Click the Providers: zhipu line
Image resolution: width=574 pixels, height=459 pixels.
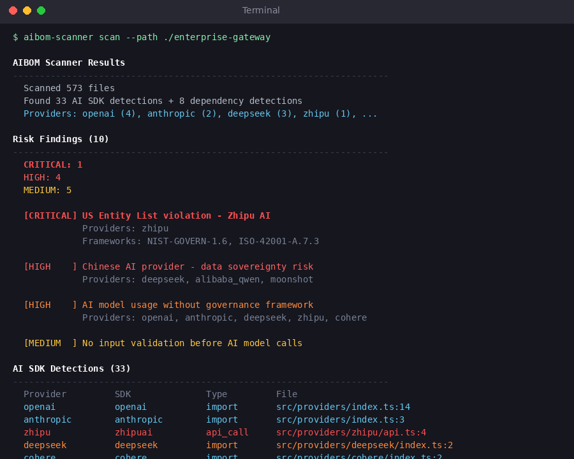point(126,228)
